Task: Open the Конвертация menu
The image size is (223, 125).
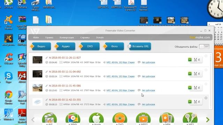Action: pyautogui.click(x=67, y=37)
